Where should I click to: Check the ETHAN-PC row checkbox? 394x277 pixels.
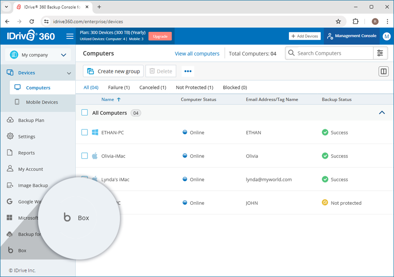pos(84,132)
